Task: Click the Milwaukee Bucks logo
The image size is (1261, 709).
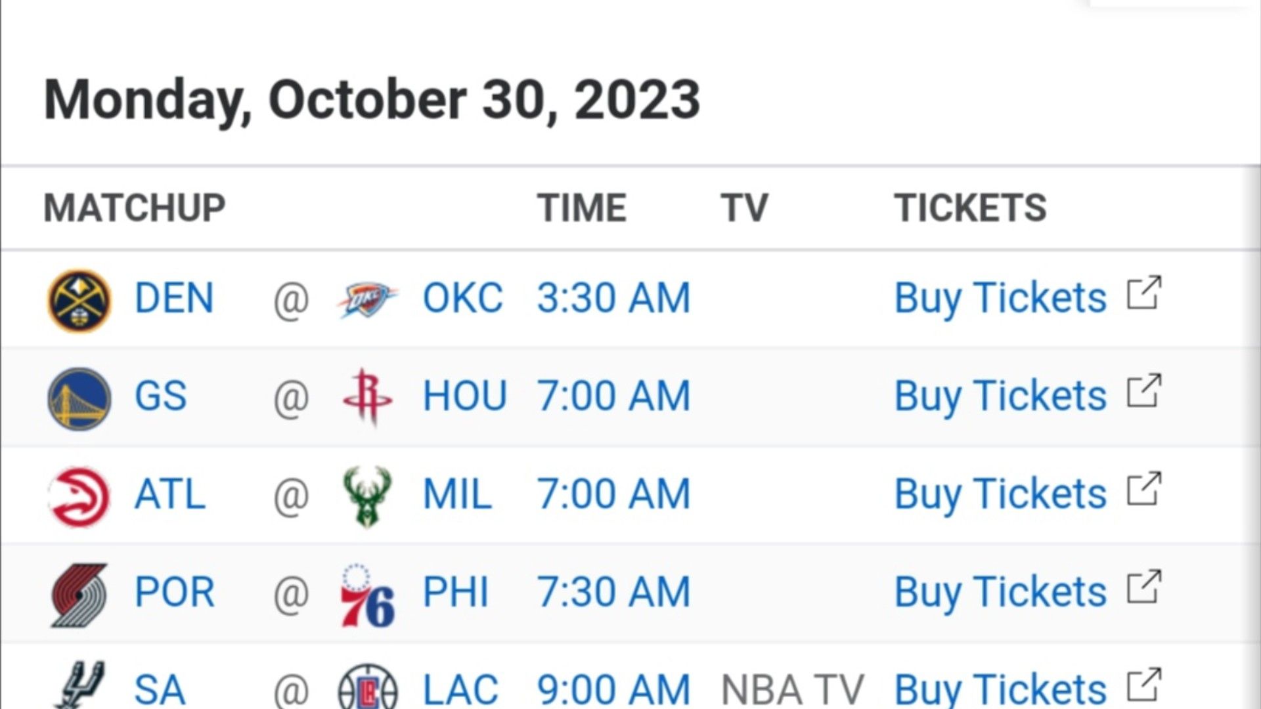Action: pos(367,496)
